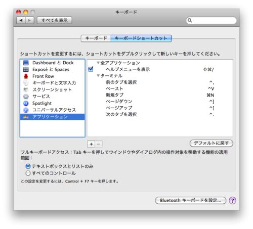Click the magnifying glass in search field
Viewport: 253px width, 229px height.
190,20
